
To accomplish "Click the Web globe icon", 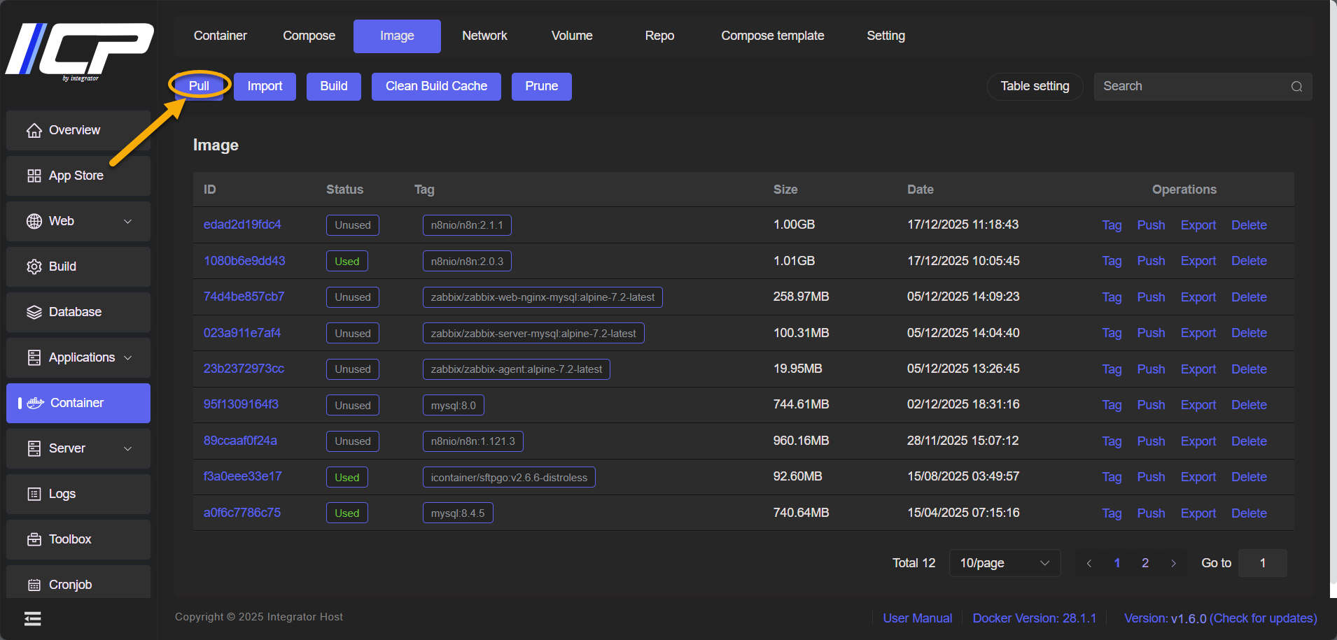I will pyautogui.click(x=34, y=221).
